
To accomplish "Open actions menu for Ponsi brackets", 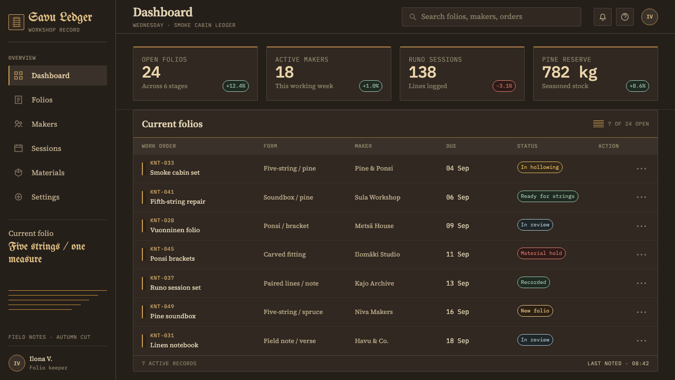I will pos(641,255).
